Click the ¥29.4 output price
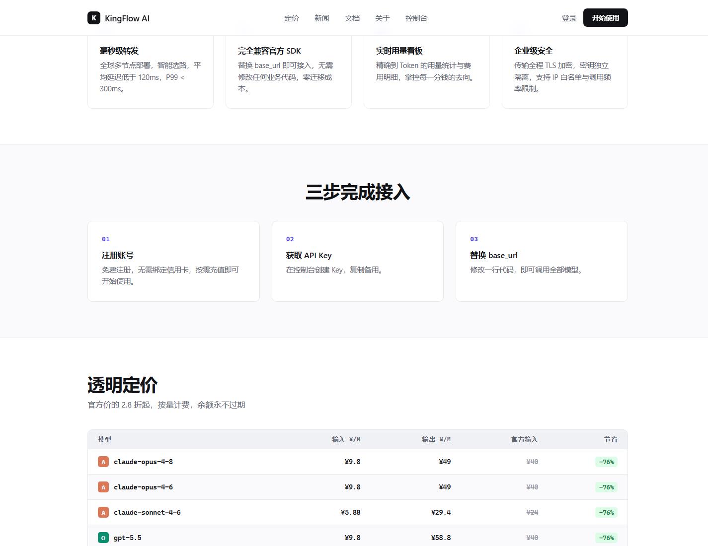Screen dimensions: 708x546 coord(441,513)
